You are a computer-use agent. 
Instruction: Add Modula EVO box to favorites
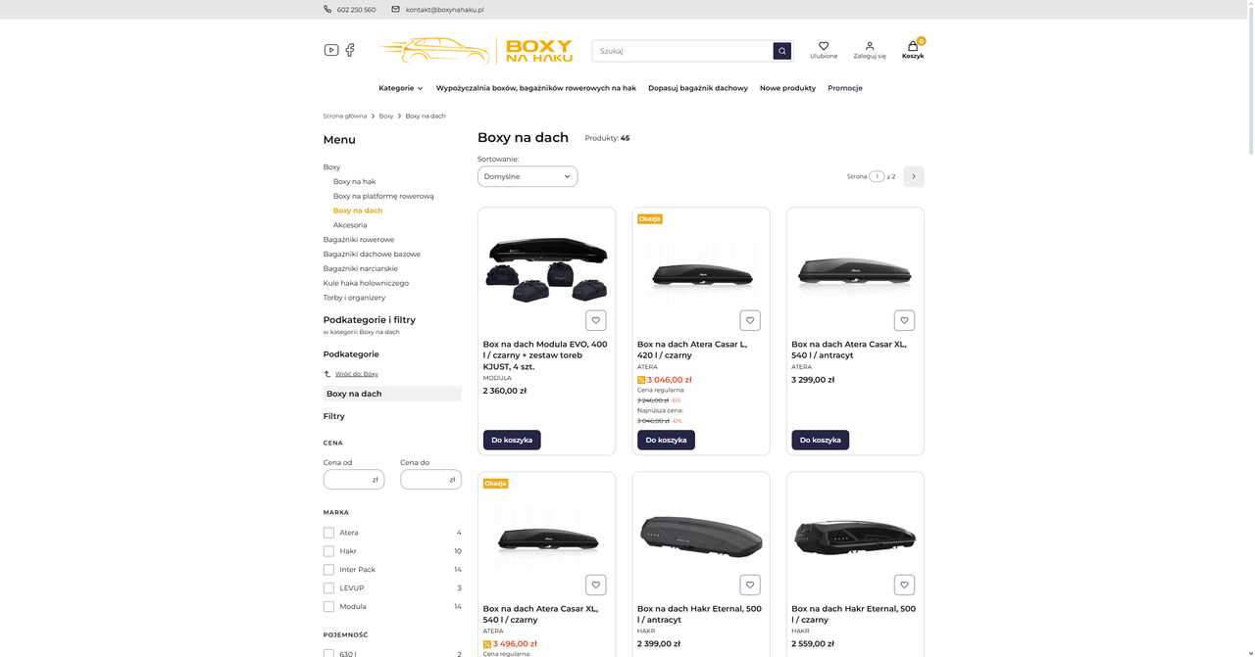[596, 320]
